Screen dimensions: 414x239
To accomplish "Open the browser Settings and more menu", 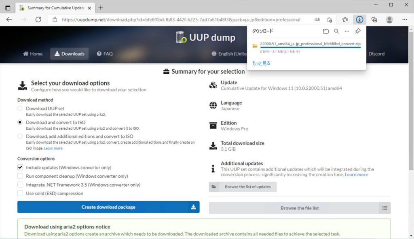I will [404, 19].
